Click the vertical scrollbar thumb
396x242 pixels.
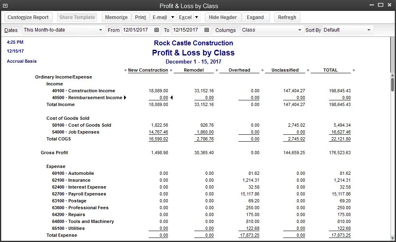click(392, 85)
